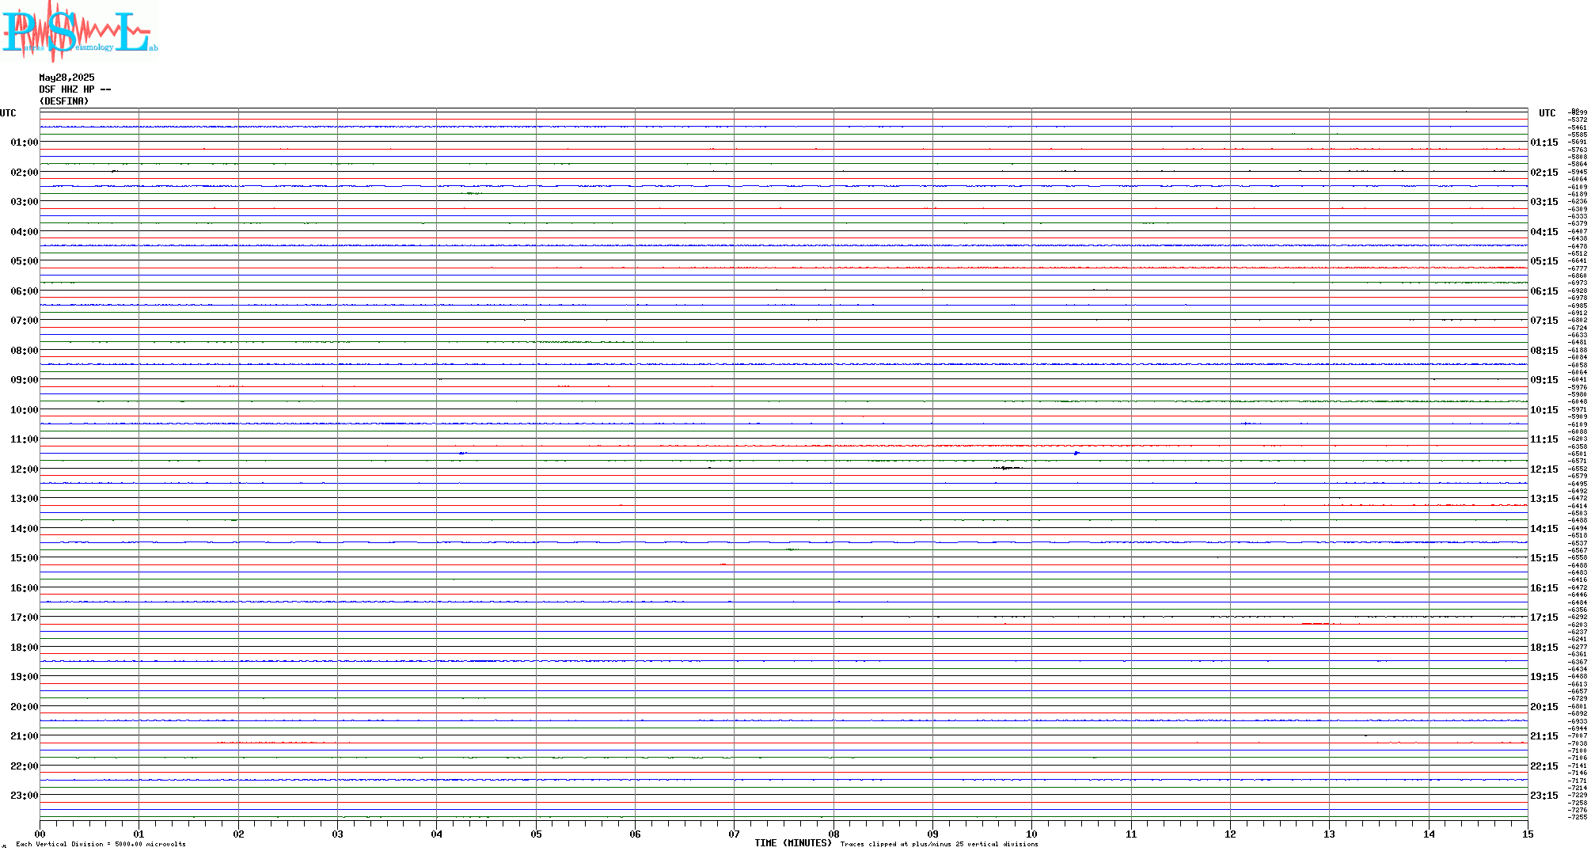Click minute tick label '10' on time axis
This screenshot has width=1591, height=855.
coord(1032,834)
